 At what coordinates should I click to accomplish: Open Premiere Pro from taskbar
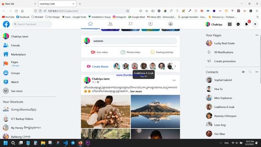[88, 143]
